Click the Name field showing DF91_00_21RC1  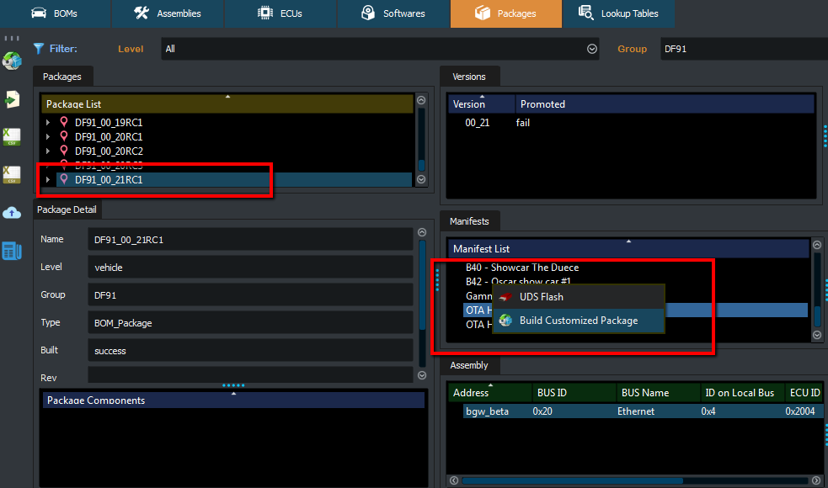pos(250,240)
